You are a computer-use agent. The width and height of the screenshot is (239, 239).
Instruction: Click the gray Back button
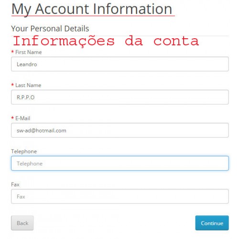pyautogui.click(x=22, y=223)
